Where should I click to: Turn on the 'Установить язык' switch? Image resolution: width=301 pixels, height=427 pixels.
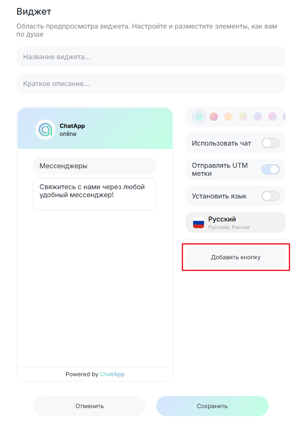click(270, 196)
